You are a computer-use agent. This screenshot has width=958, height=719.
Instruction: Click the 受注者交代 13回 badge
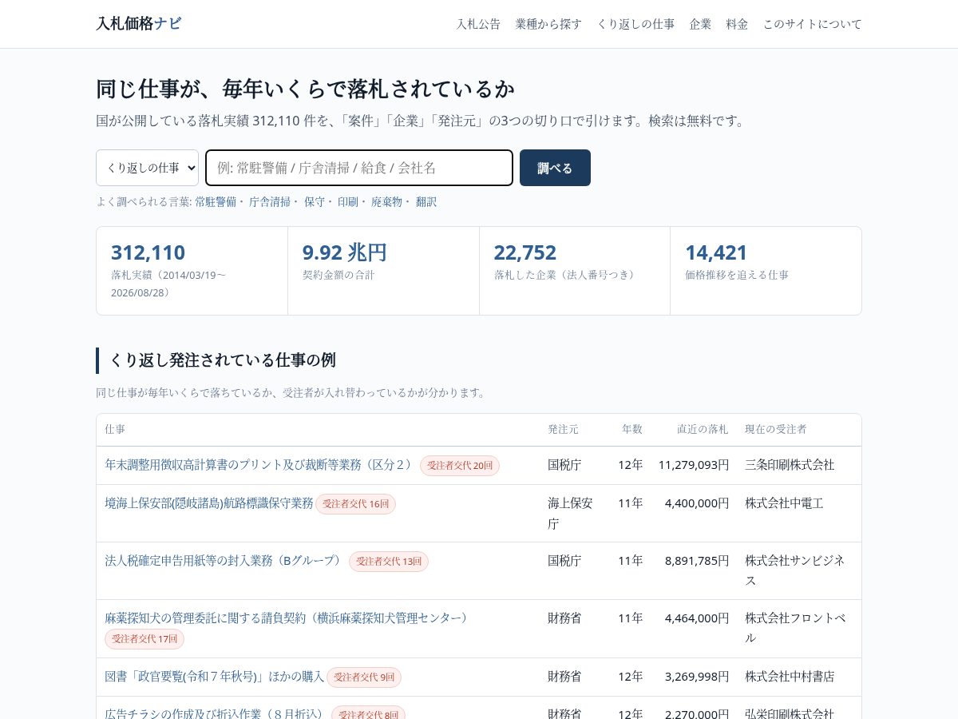coord(389,562)
